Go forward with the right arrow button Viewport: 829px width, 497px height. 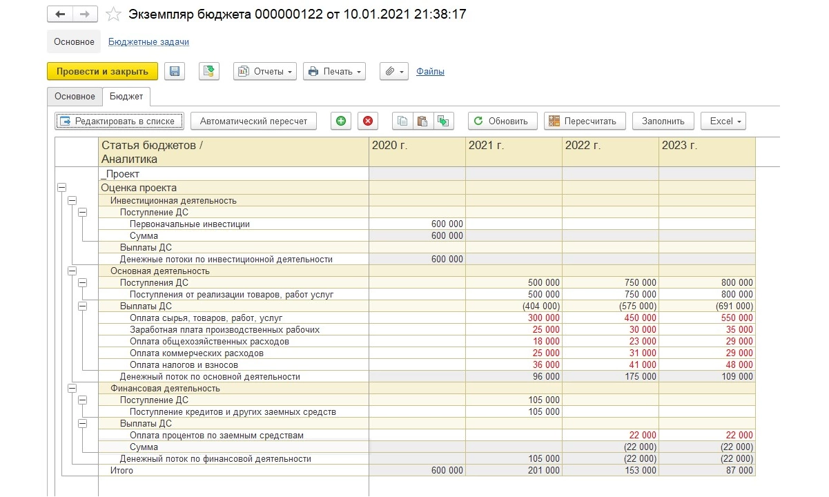[x=85, y=14]
